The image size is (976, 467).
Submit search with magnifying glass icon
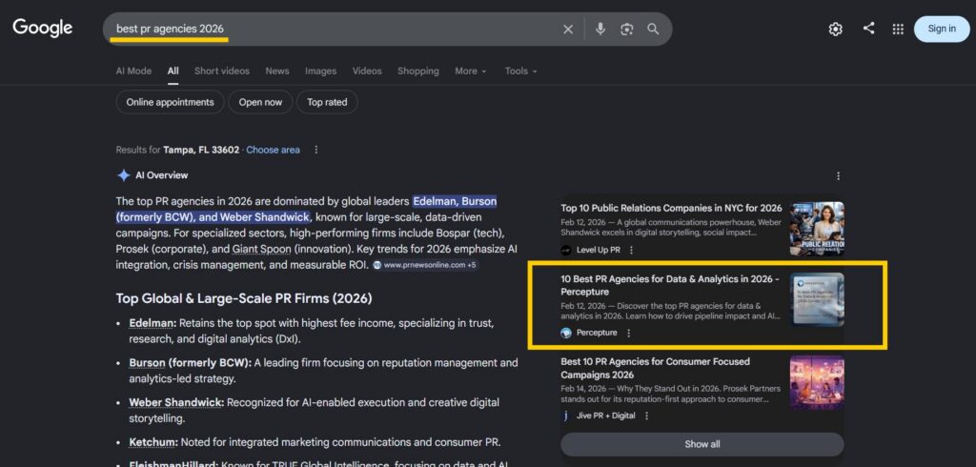tap(653, 30)
